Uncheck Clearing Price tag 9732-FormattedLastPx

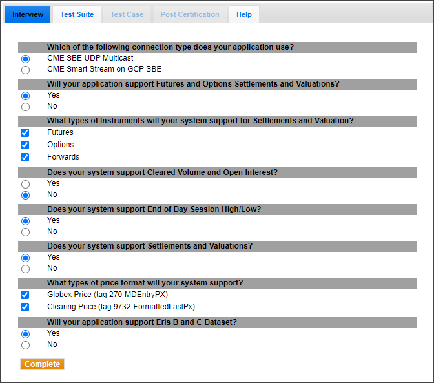25,307
